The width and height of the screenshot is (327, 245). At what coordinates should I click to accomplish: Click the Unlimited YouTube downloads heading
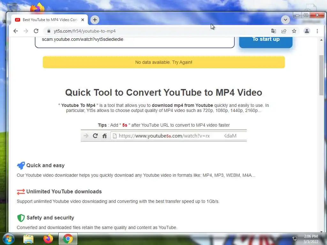click(x=64, y=191)
